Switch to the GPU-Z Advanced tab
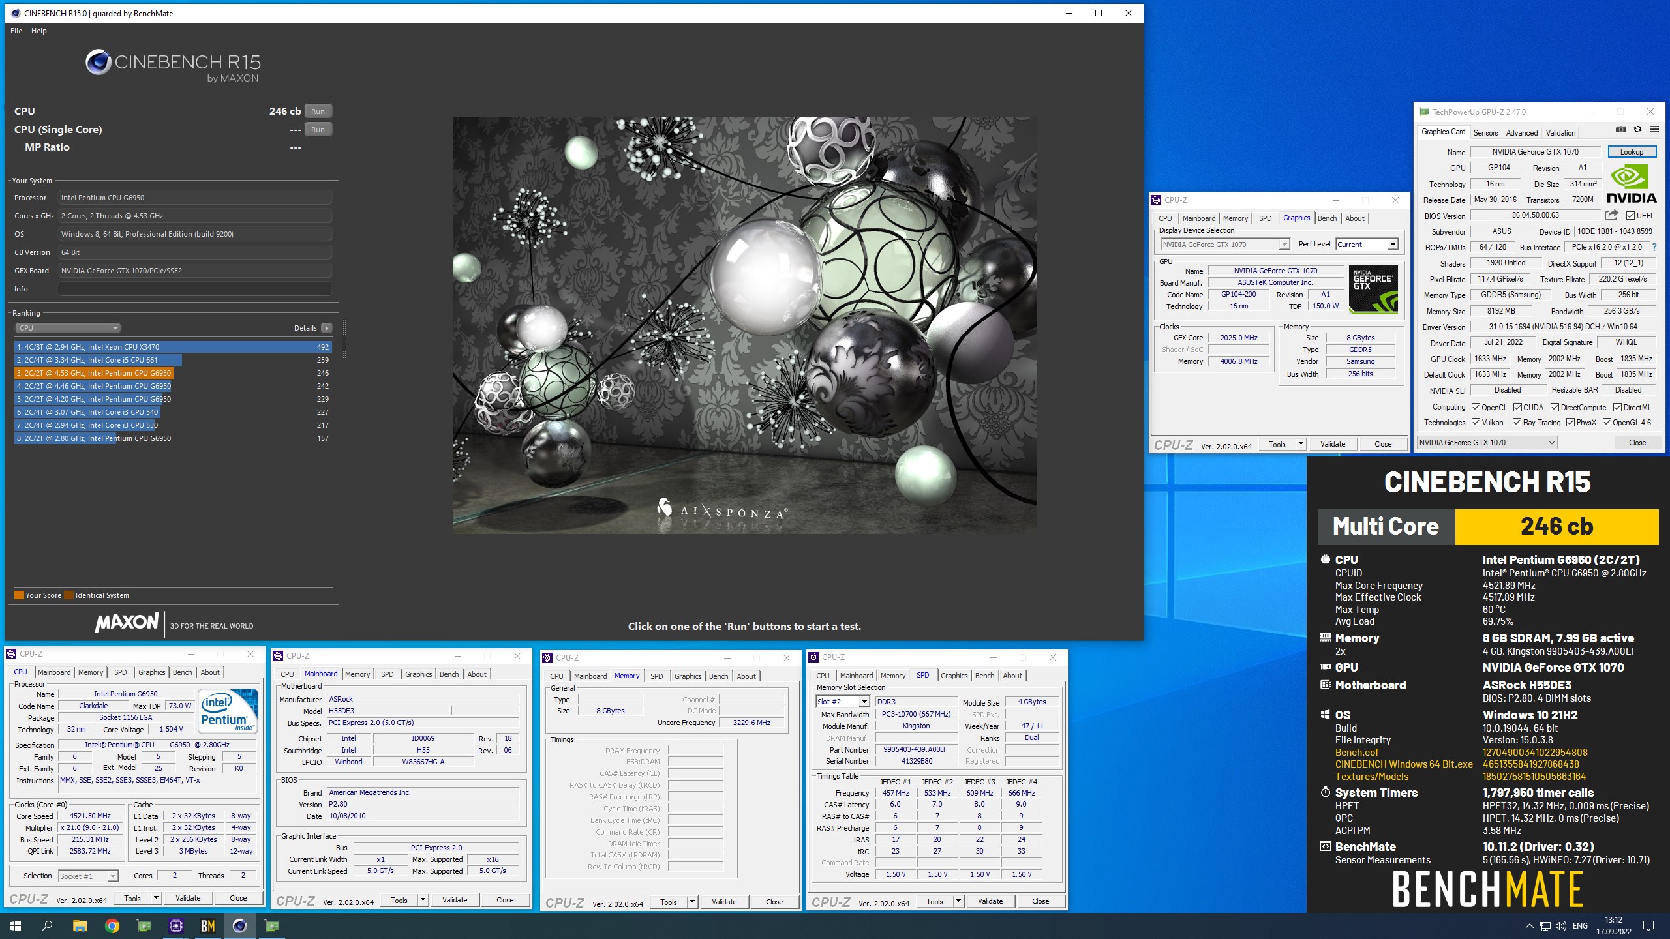This screenshot has width=1670, height=939. 1521,132
